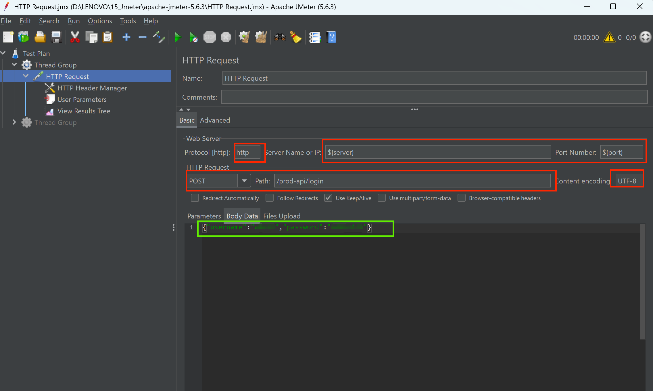Image resolution: width=653 pixels, height=391 pixels.
Task: Clear results with single broom icon
Action: [x=244, y=37]
